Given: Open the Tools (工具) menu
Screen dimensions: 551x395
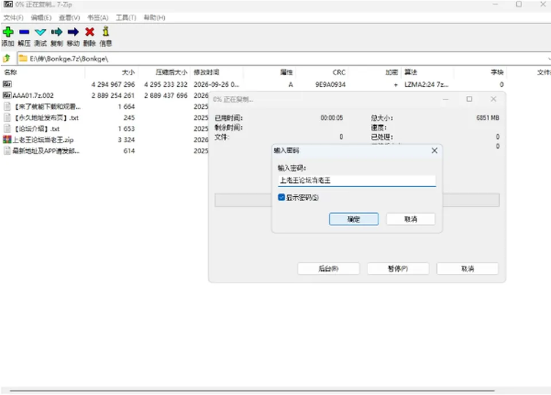Looking at the screenshot, I should [126, 18].
